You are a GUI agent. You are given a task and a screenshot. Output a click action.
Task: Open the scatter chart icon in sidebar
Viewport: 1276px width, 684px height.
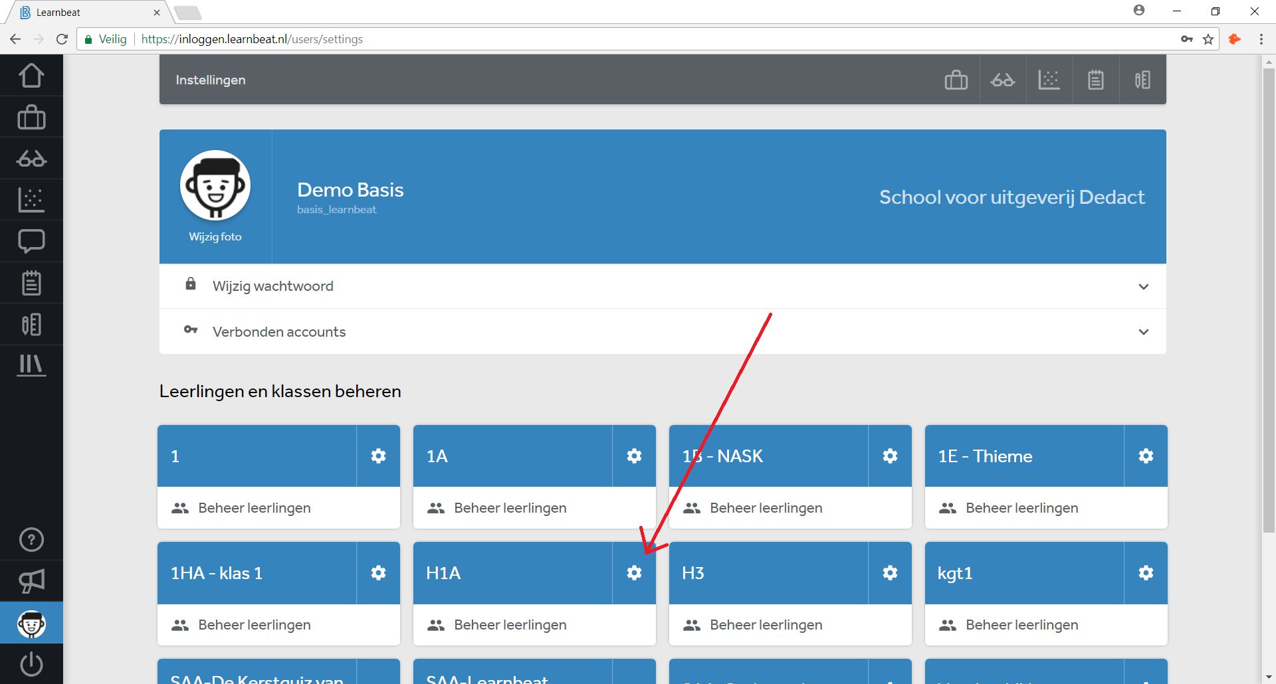31,200
